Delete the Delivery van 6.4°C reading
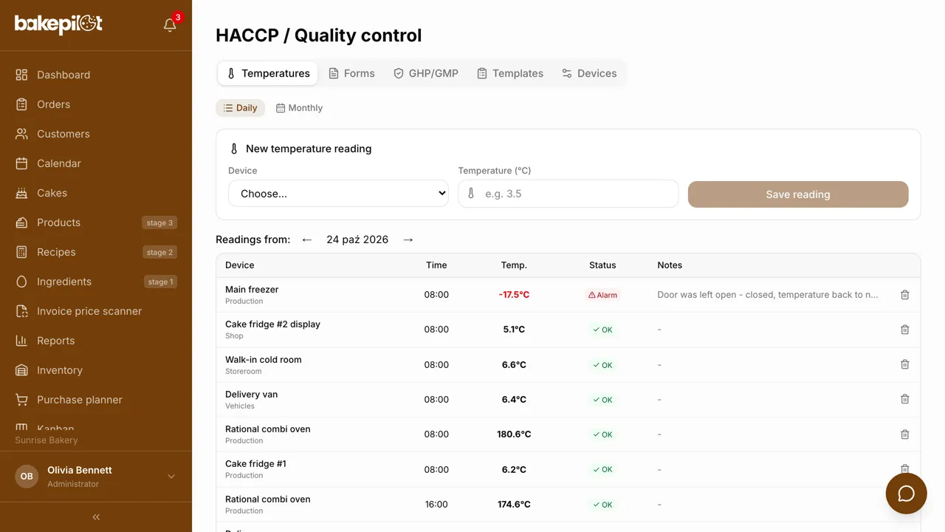 [x=904, y=399]
